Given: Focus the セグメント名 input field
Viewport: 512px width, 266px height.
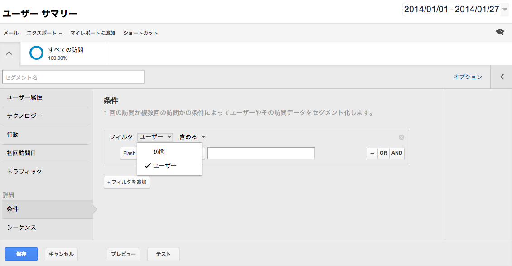Looking at the screenshot, I should pos(73,77).
